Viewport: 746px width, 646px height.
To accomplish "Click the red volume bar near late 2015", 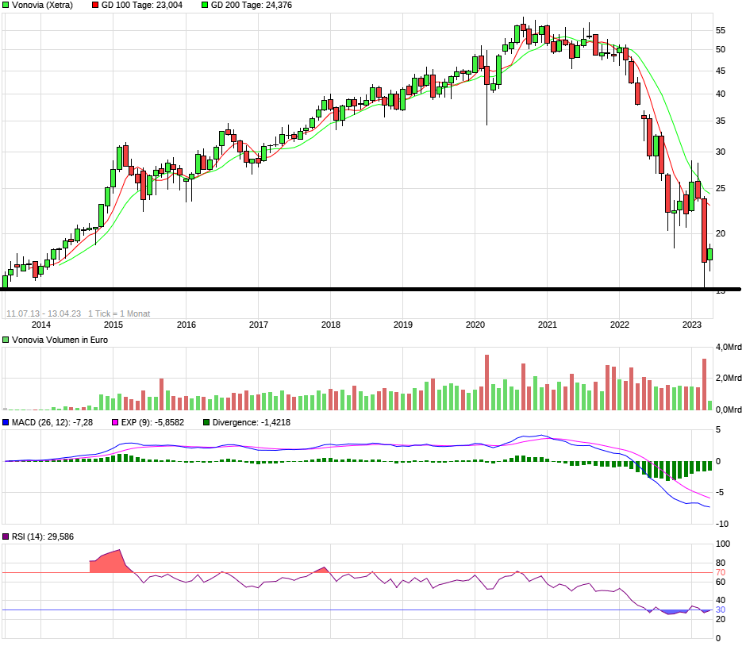I will (x=162, y=394).
